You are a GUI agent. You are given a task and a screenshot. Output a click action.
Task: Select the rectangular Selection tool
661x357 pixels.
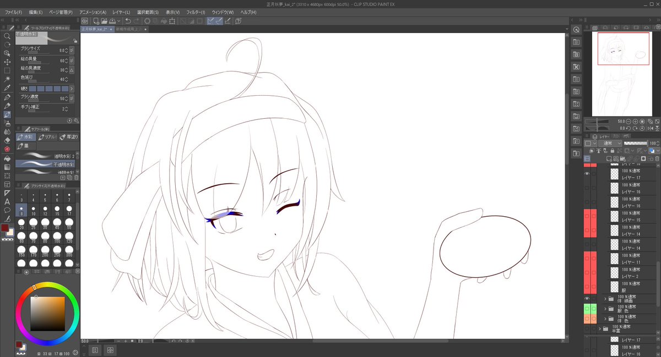[7, 71]
